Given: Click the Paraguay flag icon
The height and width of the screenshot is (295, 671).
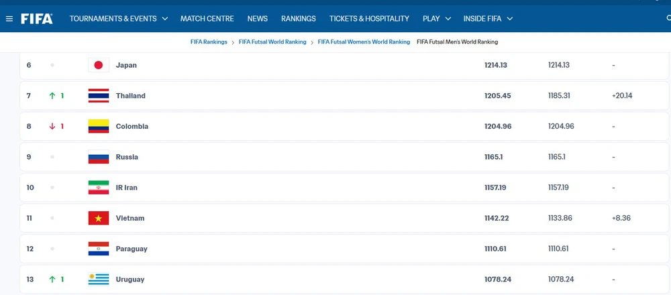Looking at the screenshot, I should pos(99,249).
